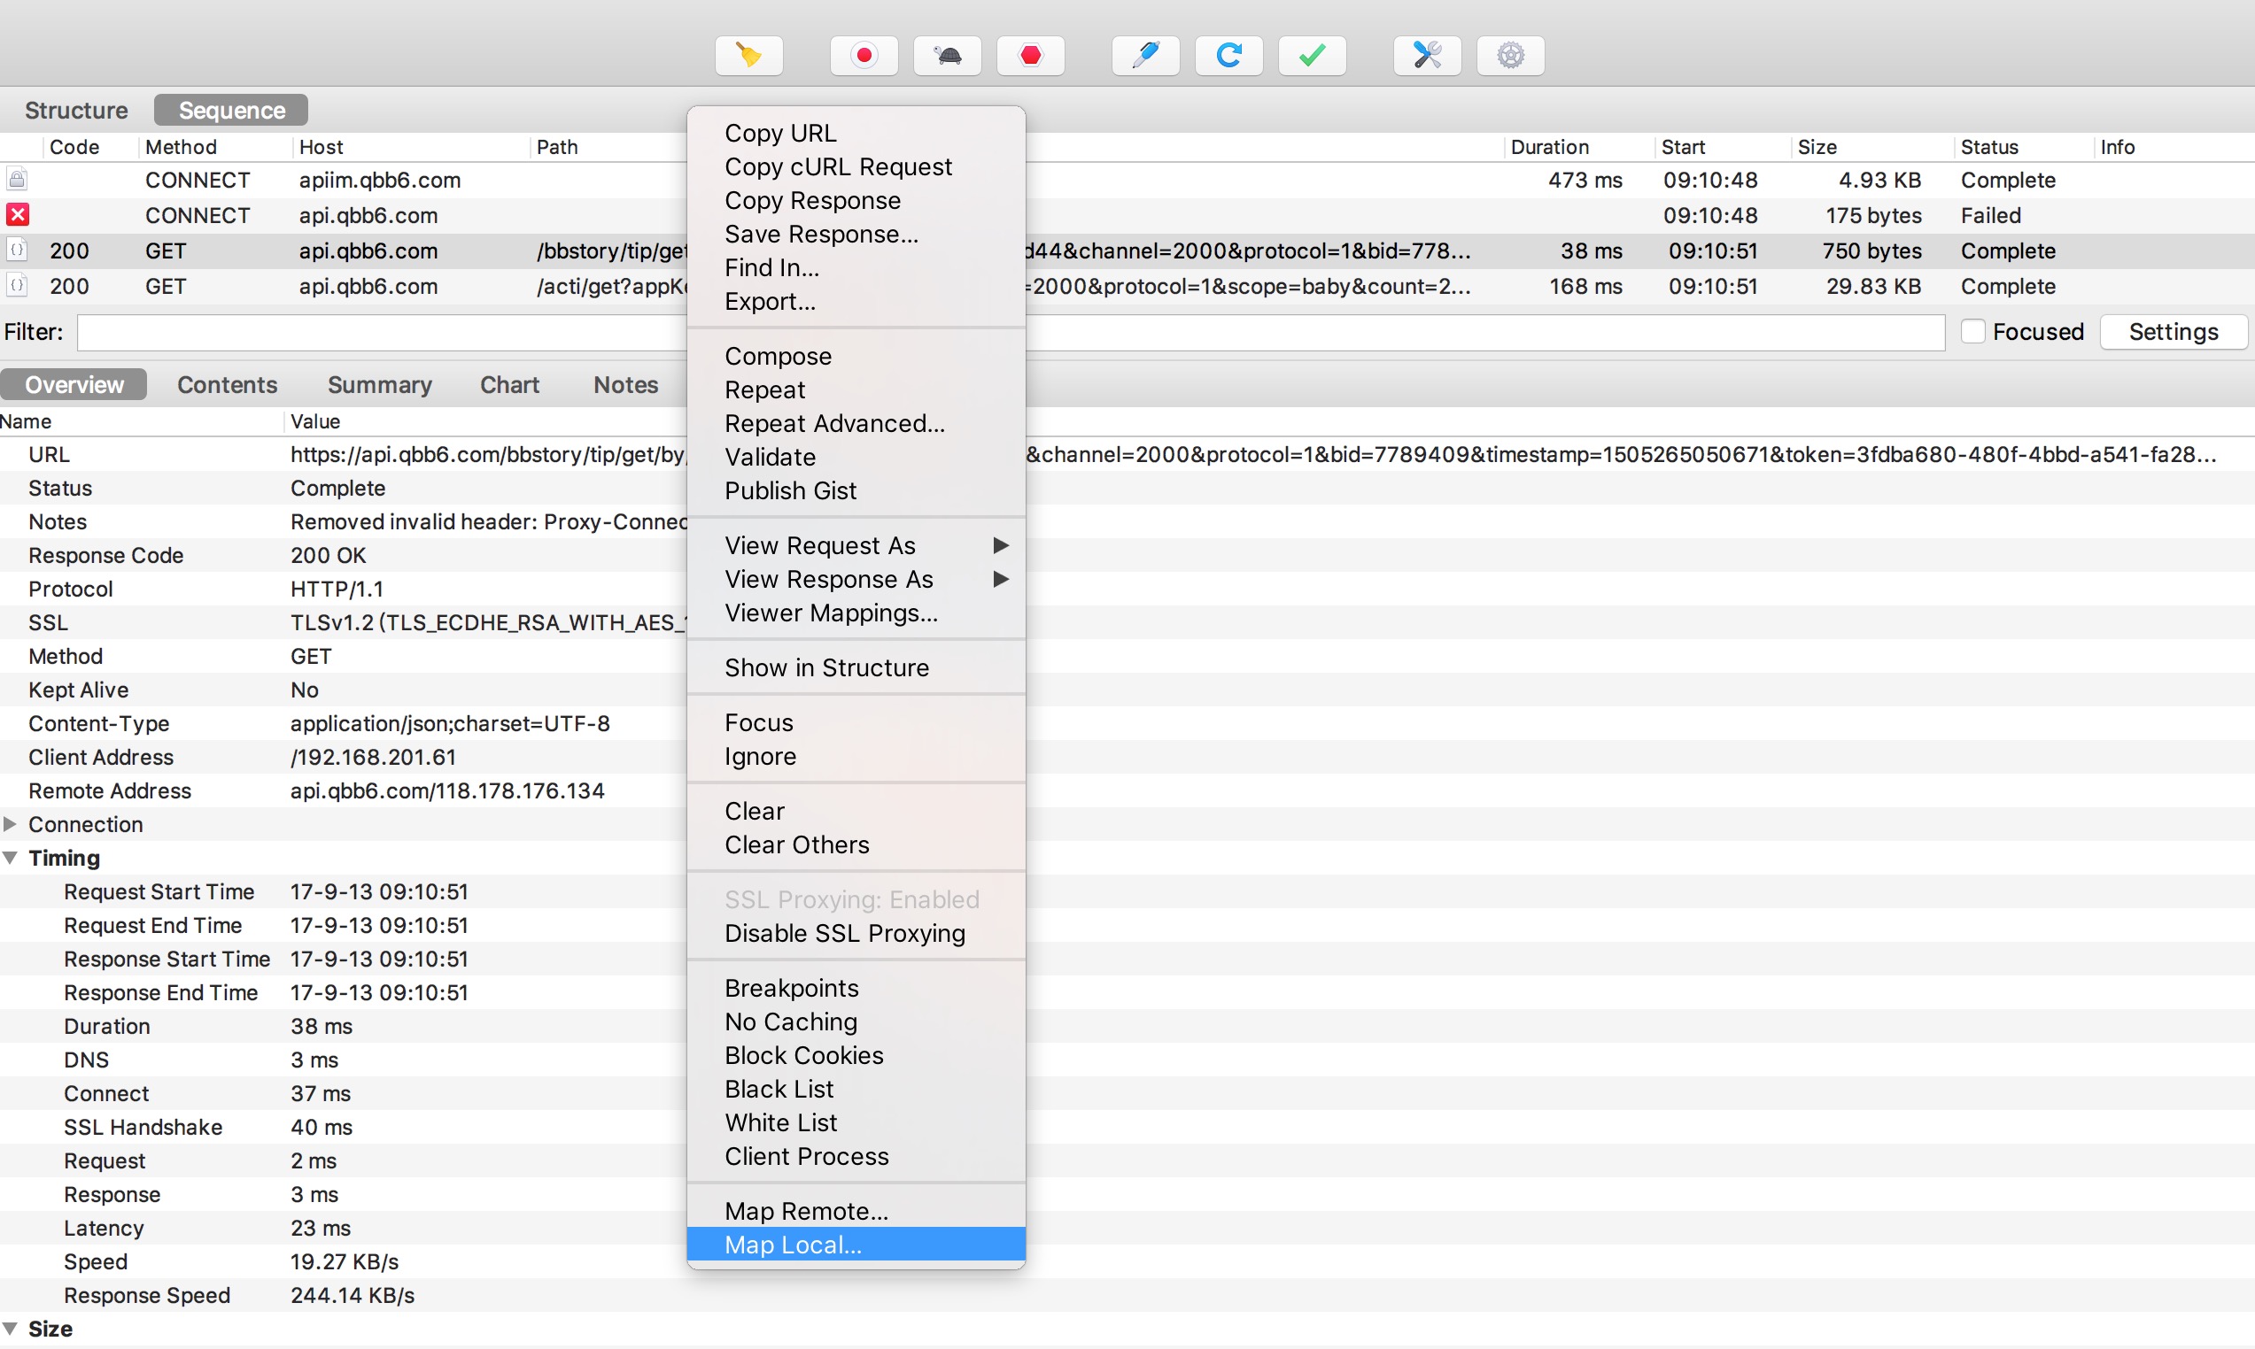Click the JSON icon on bbstory request row
Viewport: 2255px width, 1349px height.
[x=18, y=250]
